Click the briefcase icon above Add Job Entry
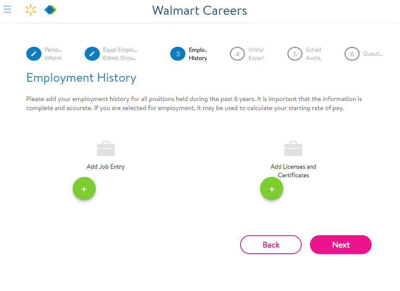 [x=106, y=149]
